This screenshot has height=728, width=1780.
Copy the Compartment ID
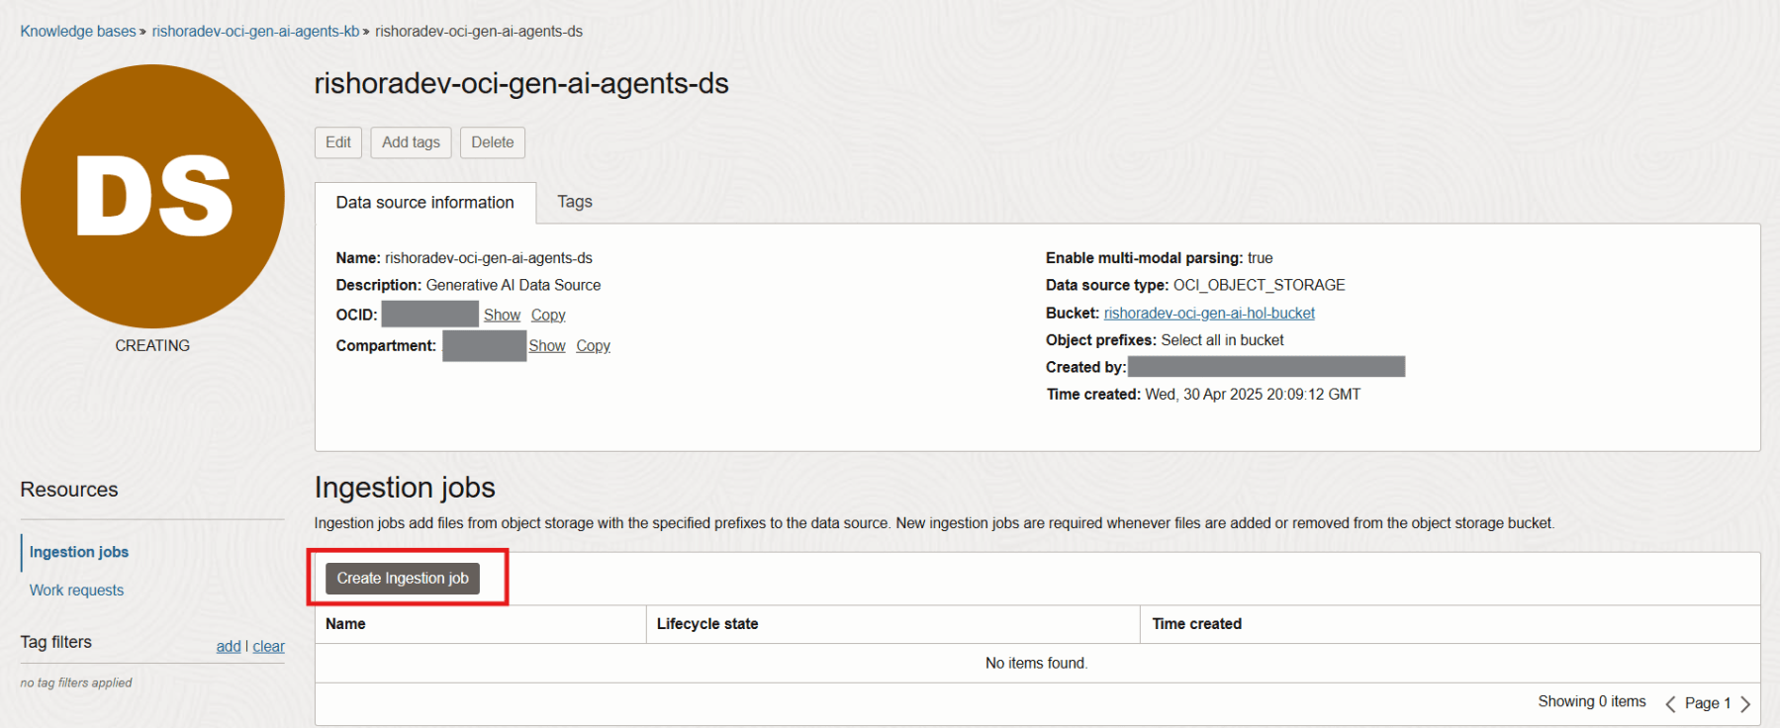(593, 345)
